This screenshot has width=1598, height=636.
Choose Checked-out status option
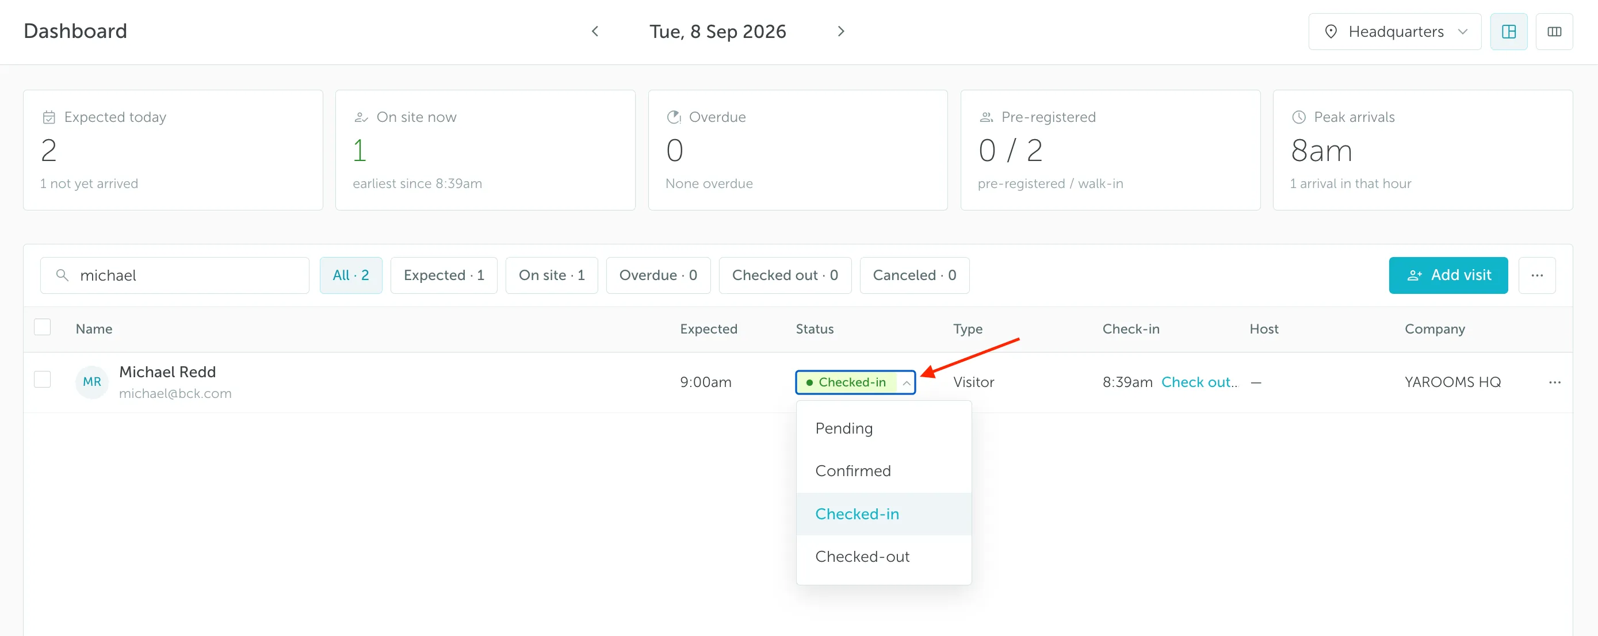tap(884, 557)
